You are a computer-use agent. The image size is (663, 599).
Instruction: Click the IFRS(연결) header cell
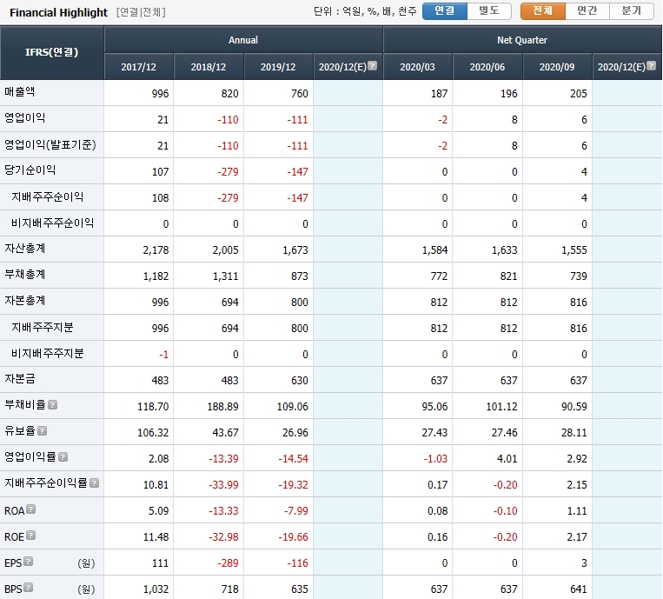point(51,52)
